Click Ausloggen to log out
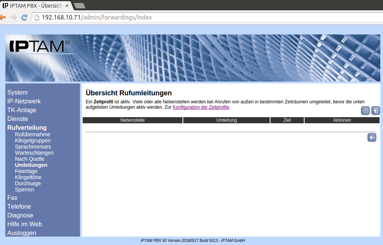The width and height of the screenshot is (383, 245). 22,233
